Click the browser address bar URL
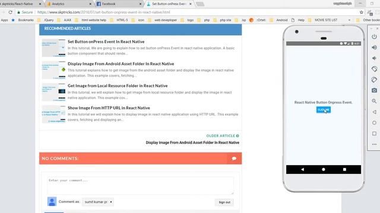 tap(104, 12)
